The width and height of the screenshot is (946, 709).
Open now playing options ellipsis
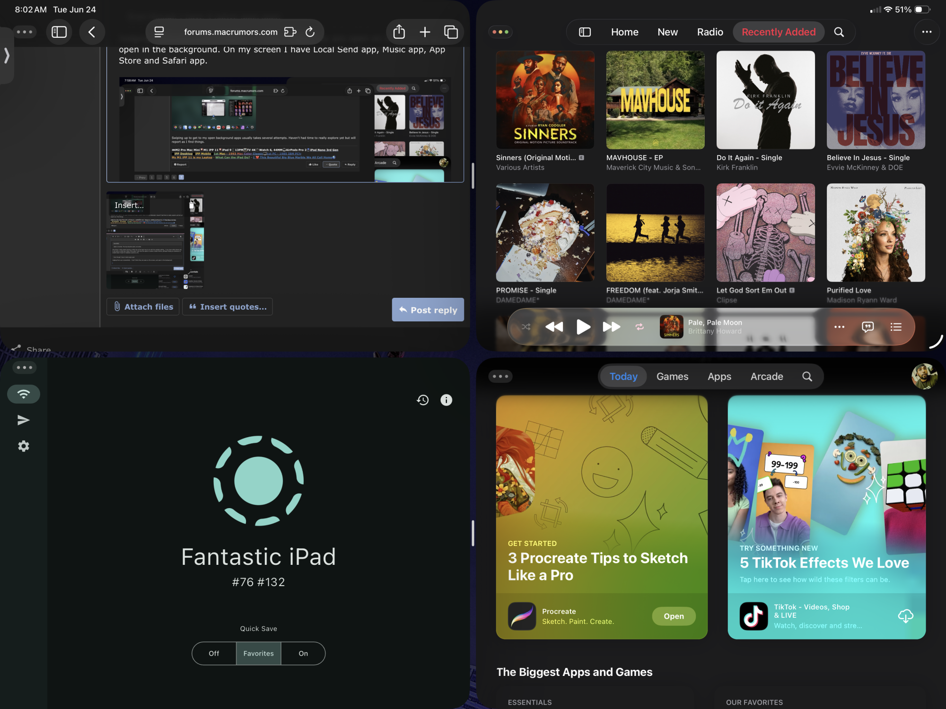[x=839, y=327]
